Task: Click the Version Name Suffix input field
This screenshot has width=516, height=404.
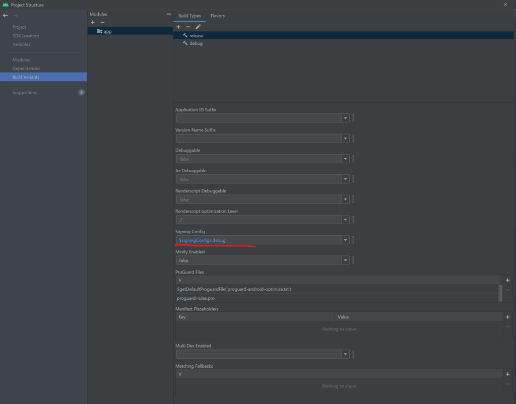Action: 259,139
